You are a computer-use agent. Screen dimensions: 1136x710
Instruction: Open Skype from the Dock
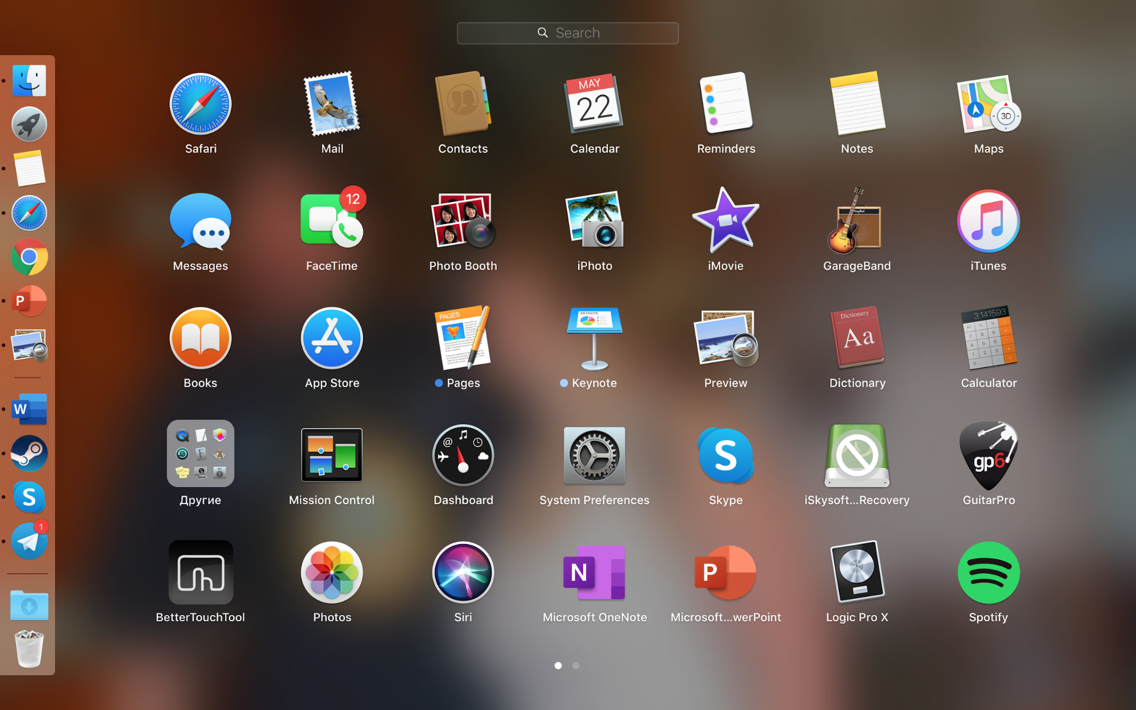29,497
